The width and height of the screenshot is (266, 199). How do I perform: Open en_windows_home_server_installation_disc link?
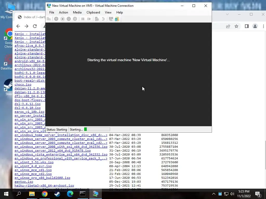tap(61, 135)
